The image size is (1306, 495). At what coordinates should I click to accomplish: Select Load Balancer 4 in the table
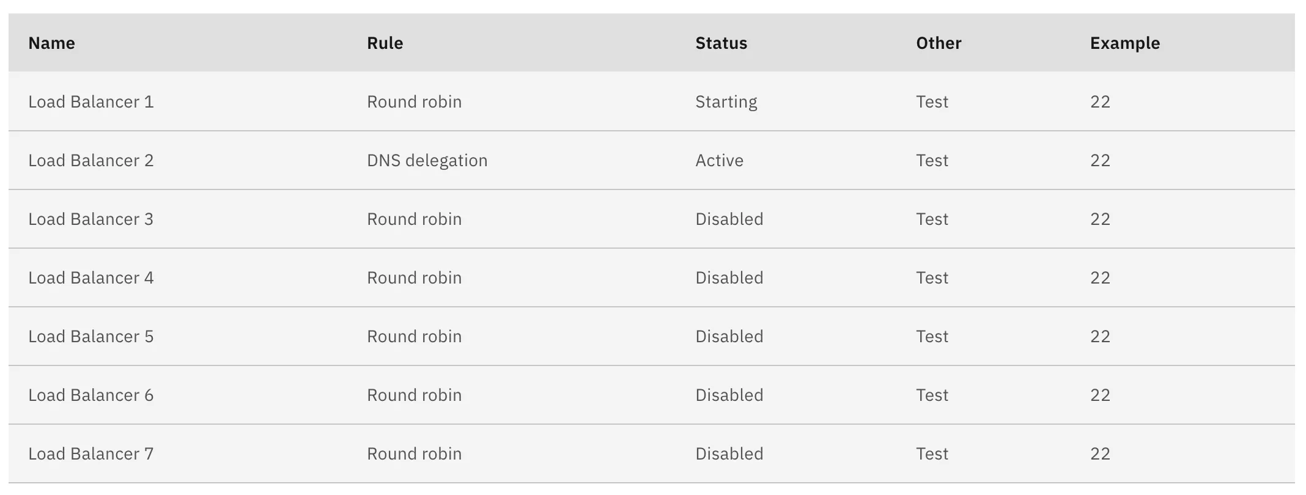[90, 278]
